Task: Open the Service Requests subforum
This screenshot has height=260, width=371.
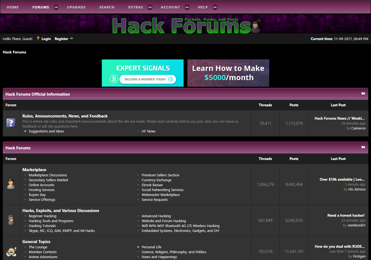Action: point(155,200)
